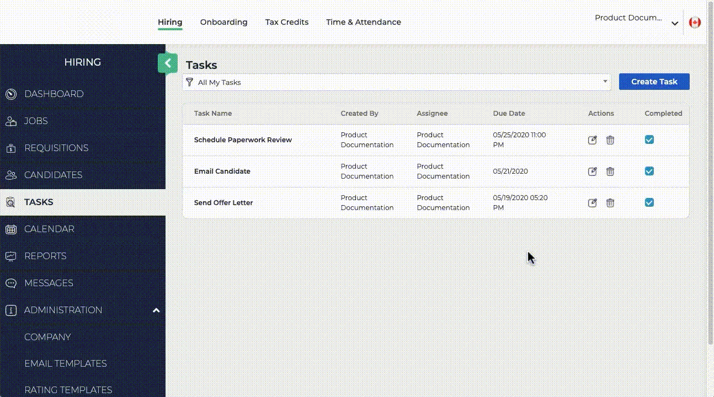Image resolution: width=714 pixels, height=397 pixels.
Task: Click the edit icon for Schedule Paperwork Review
Action: point(592,140)
